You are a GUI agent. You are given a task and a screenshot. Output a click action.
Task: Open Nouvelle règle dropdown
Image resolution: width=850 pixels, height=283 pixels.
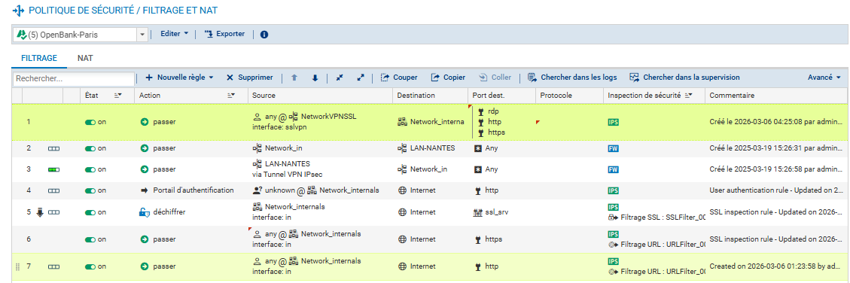coord(179,78)
